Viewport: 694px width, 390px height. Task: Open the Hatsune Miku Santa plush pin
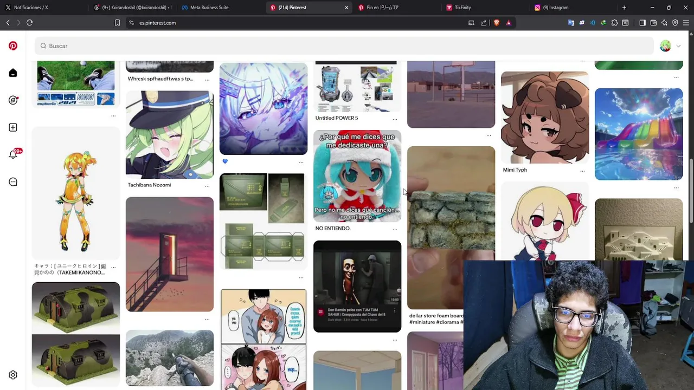[x=357, y=176]
